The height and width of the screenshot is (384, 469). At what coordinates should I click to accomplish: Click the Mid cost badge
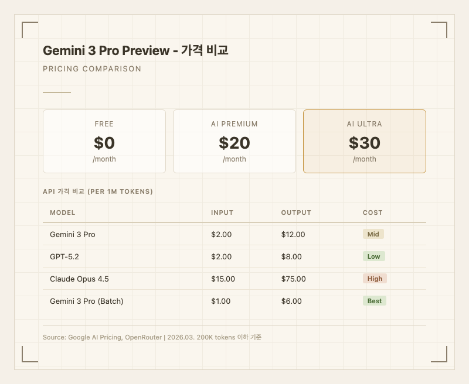(x=373, y=234)
